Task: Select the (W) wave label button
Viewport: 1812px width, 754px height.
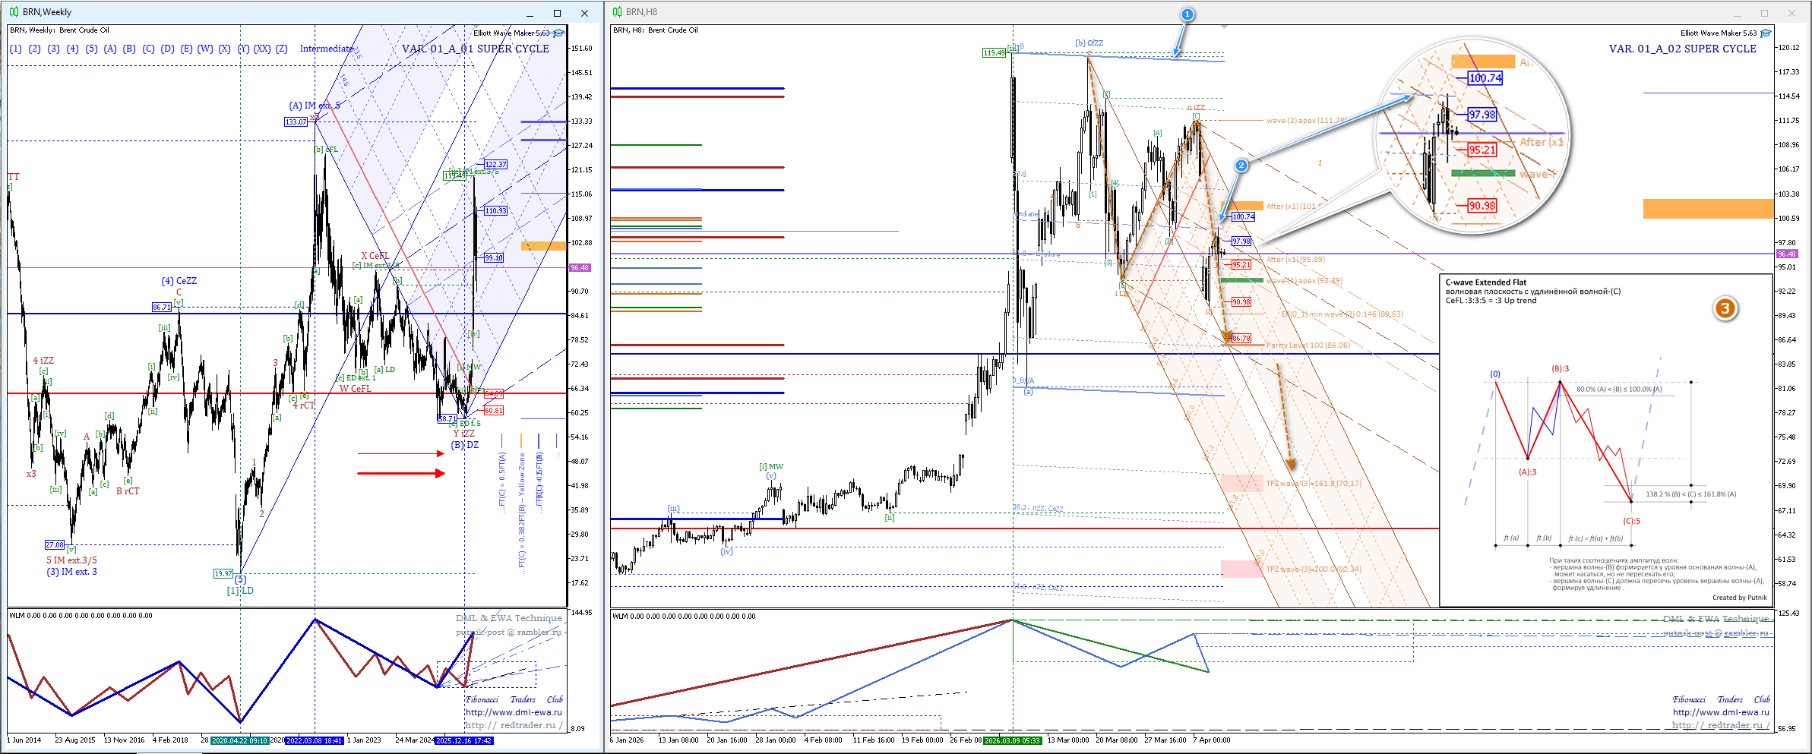Action: pyautogui.click(x=205, y=49)
